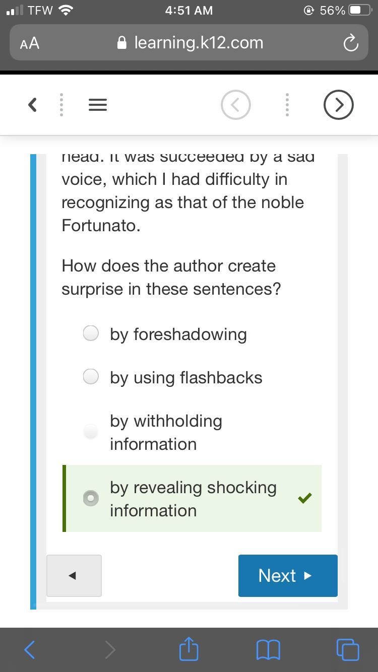Go to the previous page circled arrow
378x672 pixels.
pyautogui.click(x=236, y=105)
